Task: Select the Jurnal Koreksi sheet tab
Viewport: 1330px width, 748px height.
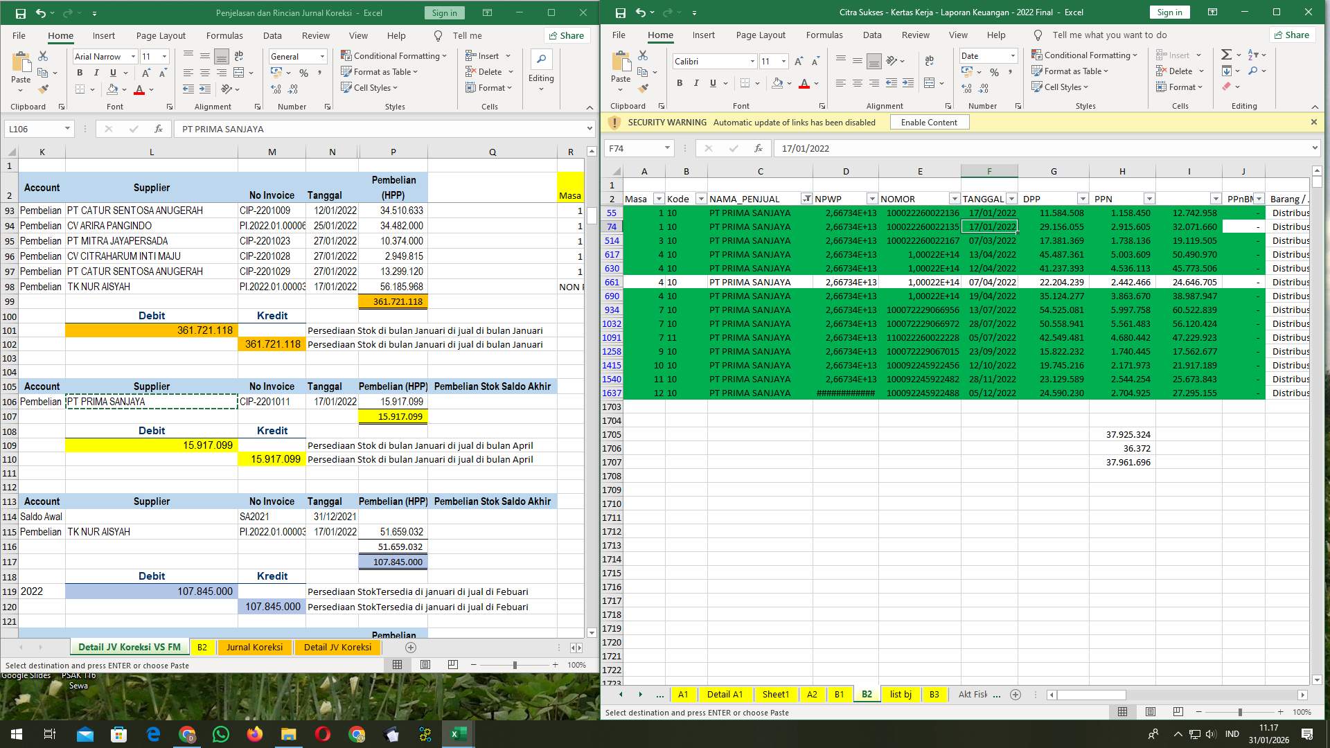Action: (x=254, y=647)
